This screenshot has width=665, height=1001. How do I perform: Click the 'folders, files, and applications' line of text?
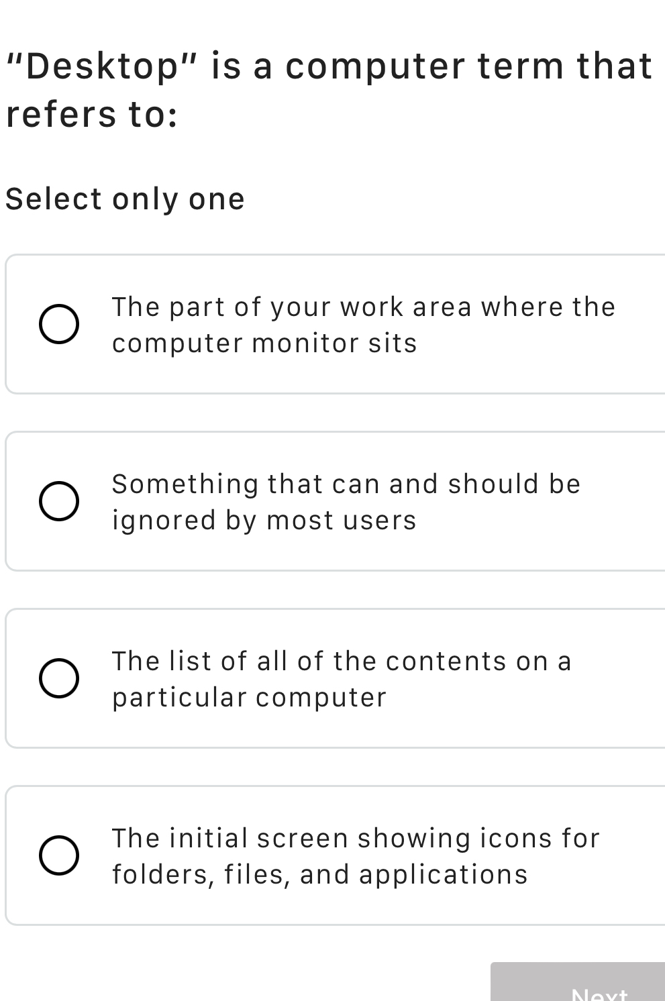(320, 875)
